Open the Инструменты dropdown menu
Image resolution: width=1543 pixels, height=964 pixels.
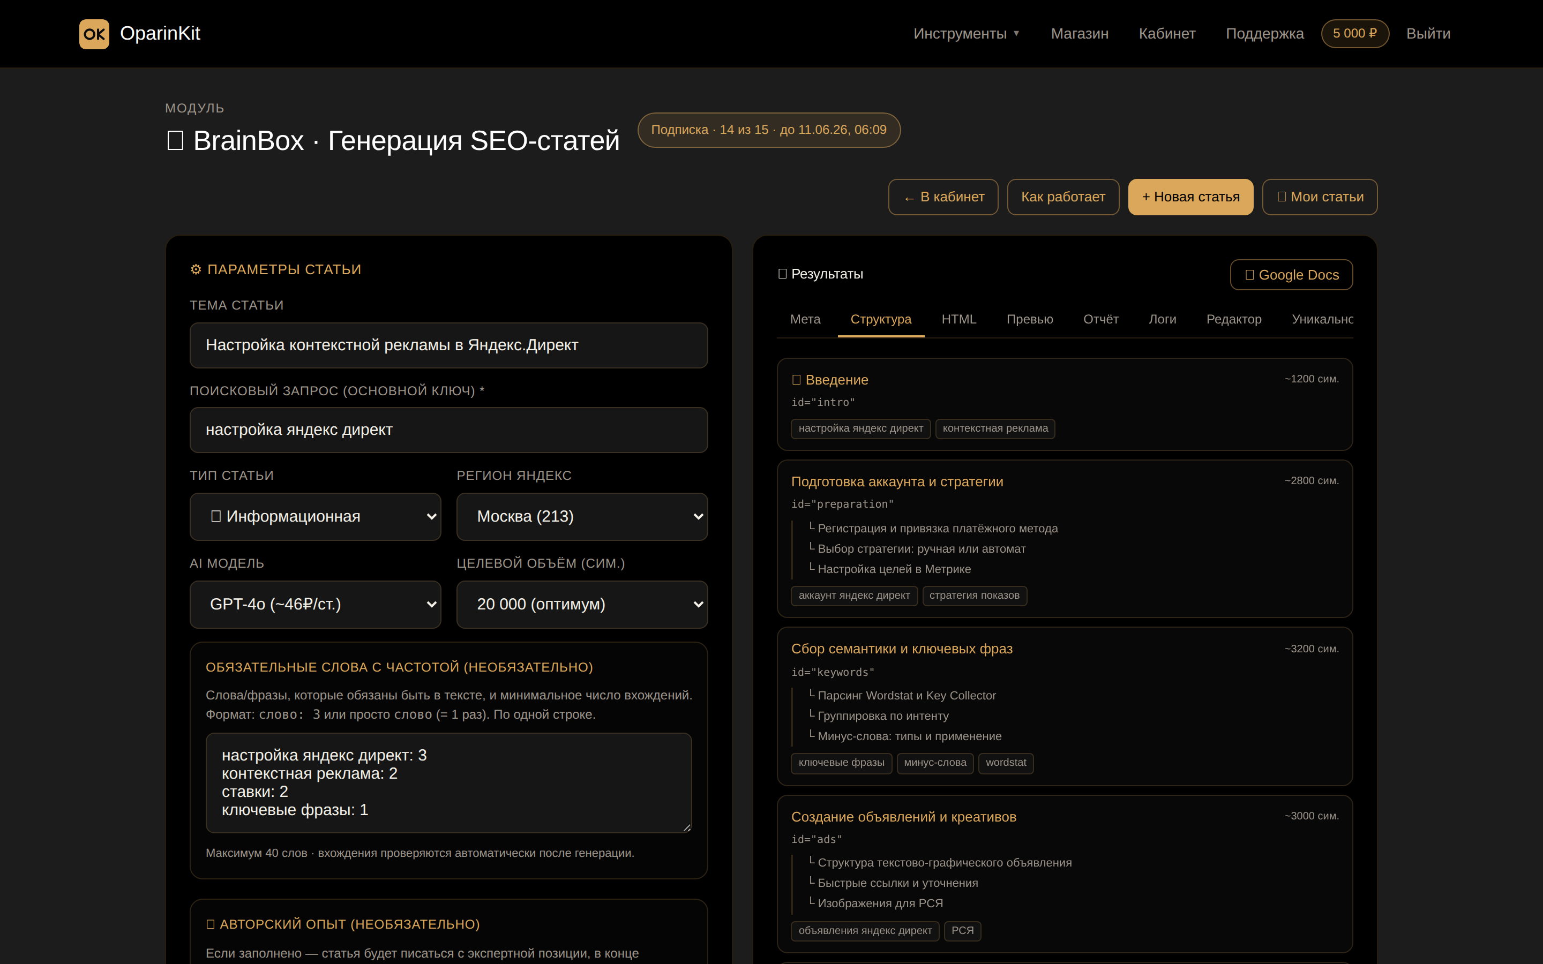[966, 34]
